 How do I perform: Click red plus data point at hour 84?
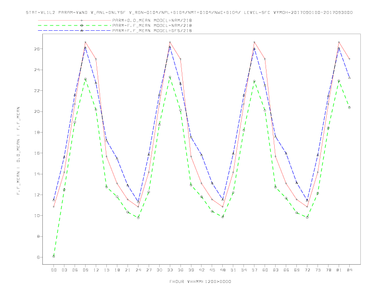tap(350, 59)
